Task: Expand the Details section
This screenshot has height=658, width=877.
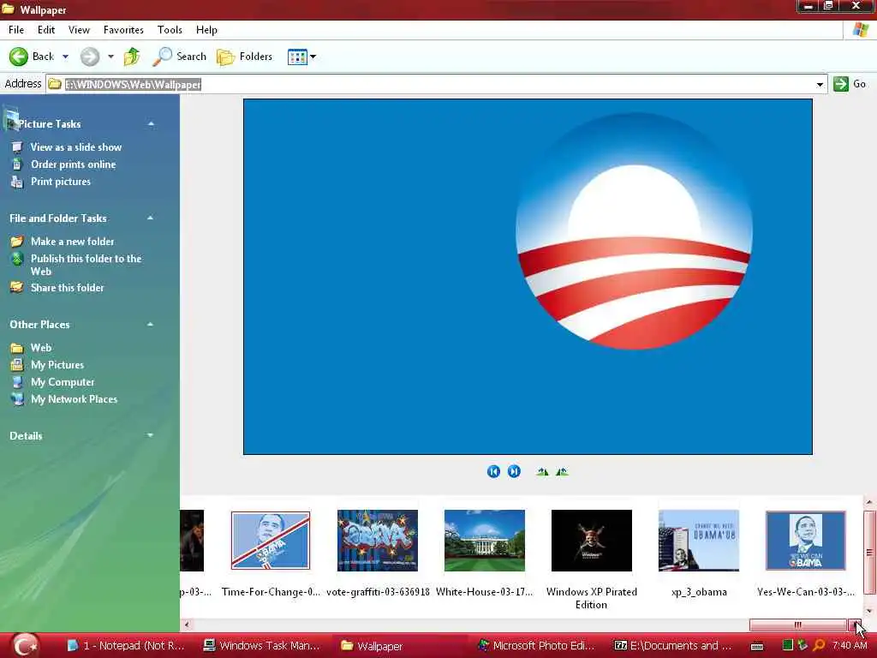Action: [150, 434]
